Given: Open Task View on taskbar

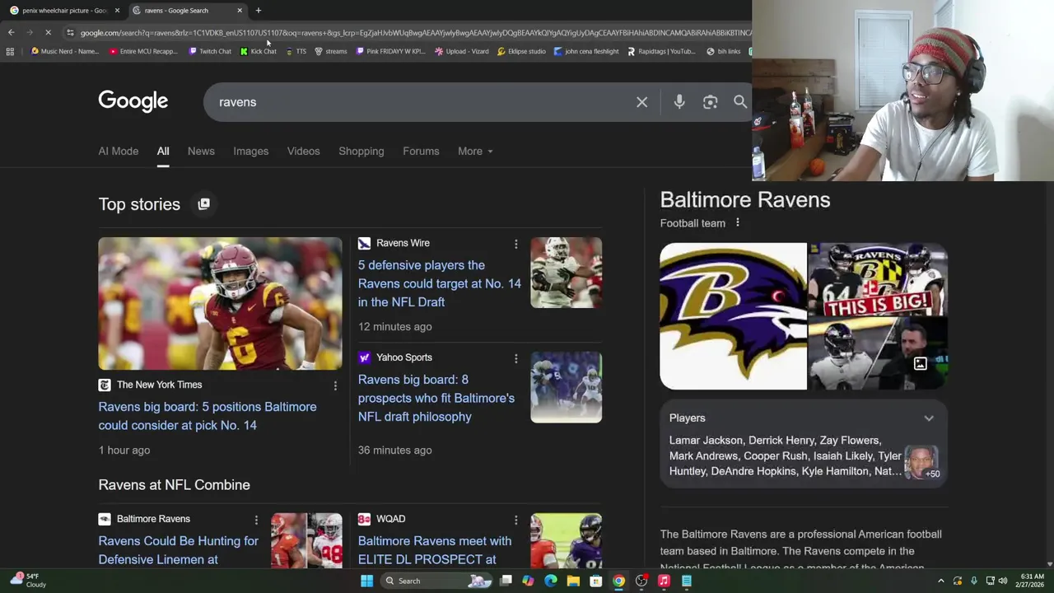Looking at the screenshot, I should click(506, 581).
